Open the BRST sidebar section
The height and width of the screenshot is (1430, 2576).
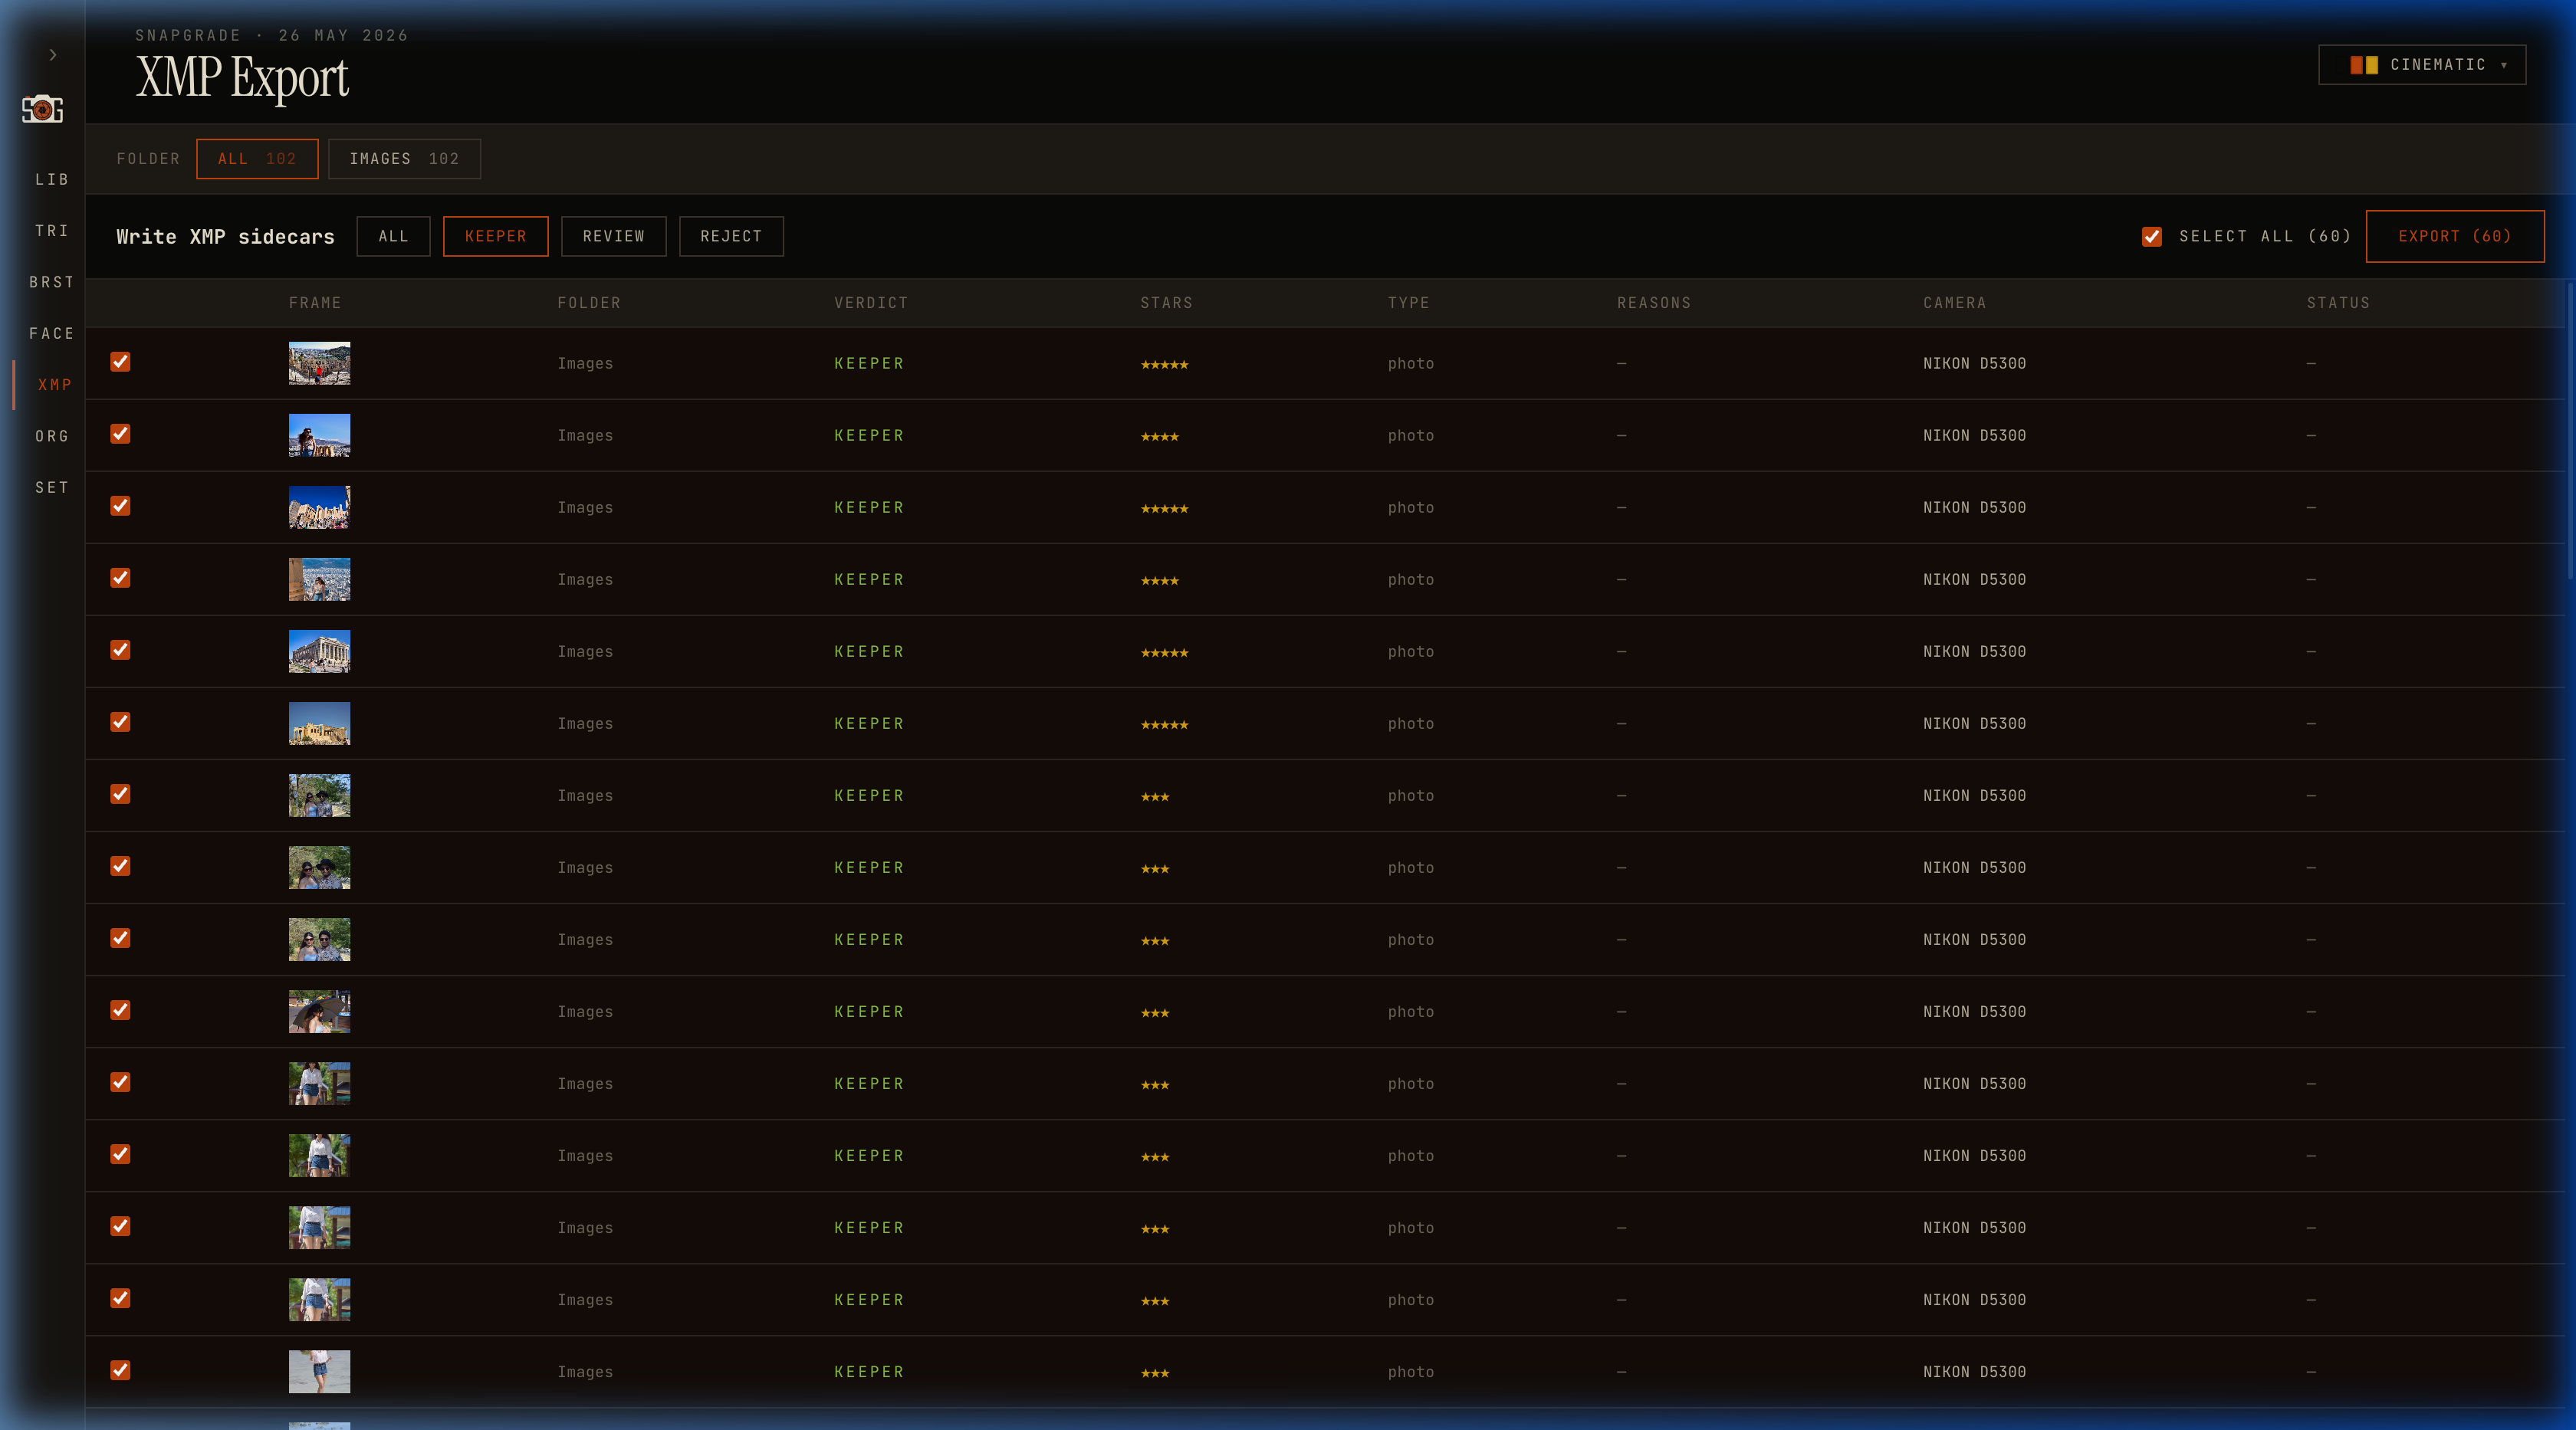pyautogui.click(x=52, y=283)
